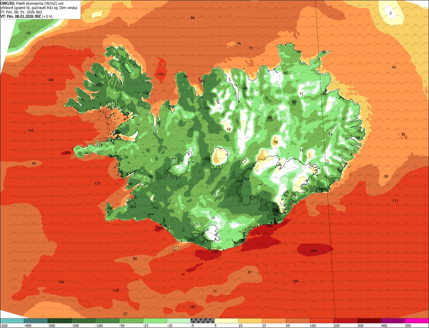This screenshot has width=429, height=328.
Task: Click map value '11' in northeast Iceland
Action: coord(301,94)
